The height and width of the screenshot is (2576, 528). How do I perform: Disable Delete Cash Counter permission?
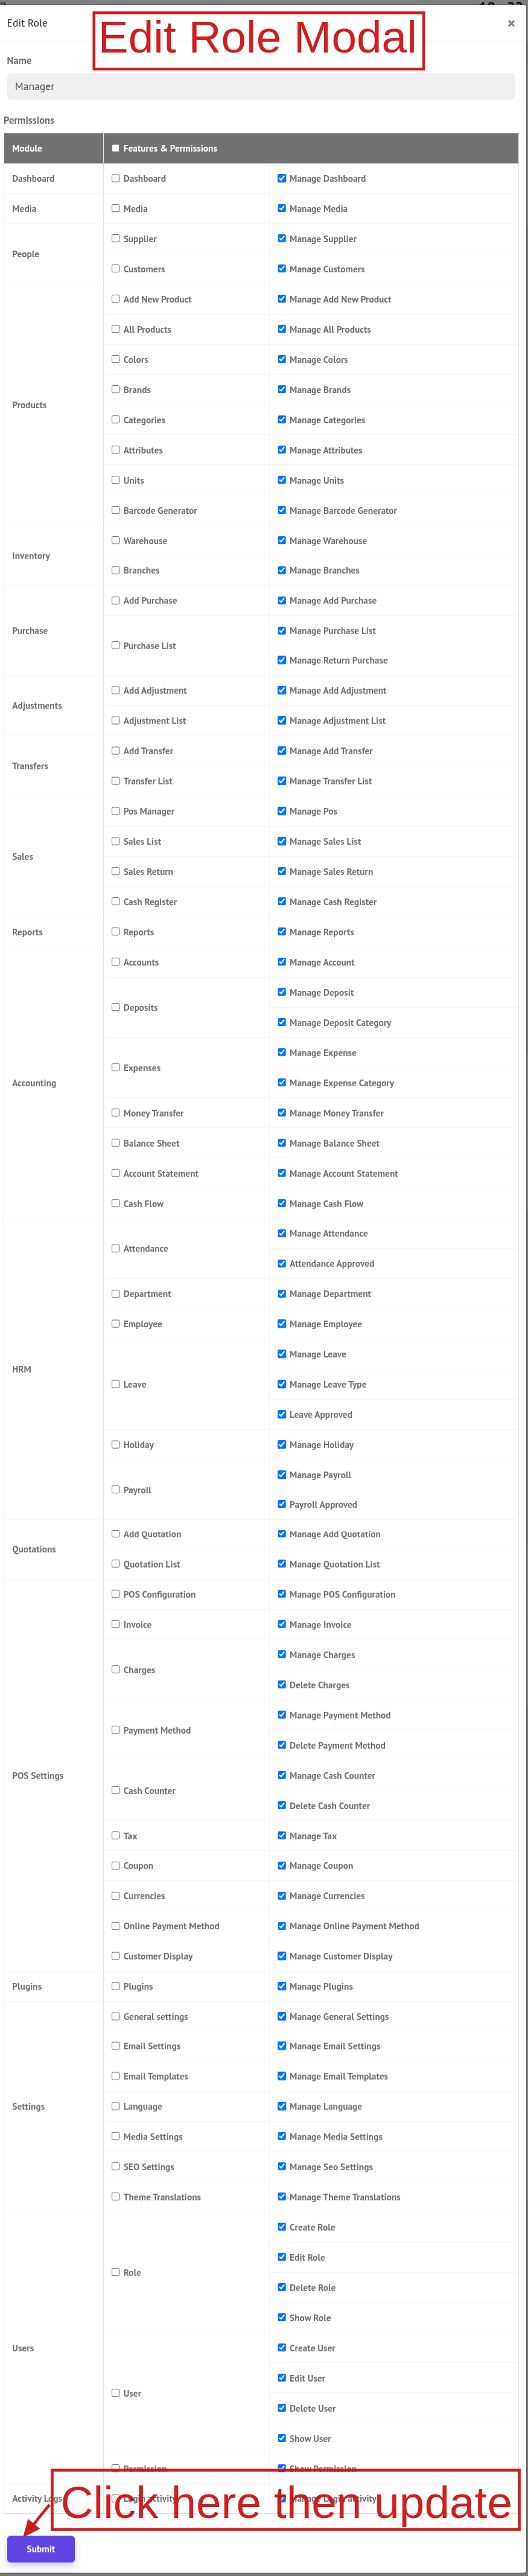[282, 1805]
